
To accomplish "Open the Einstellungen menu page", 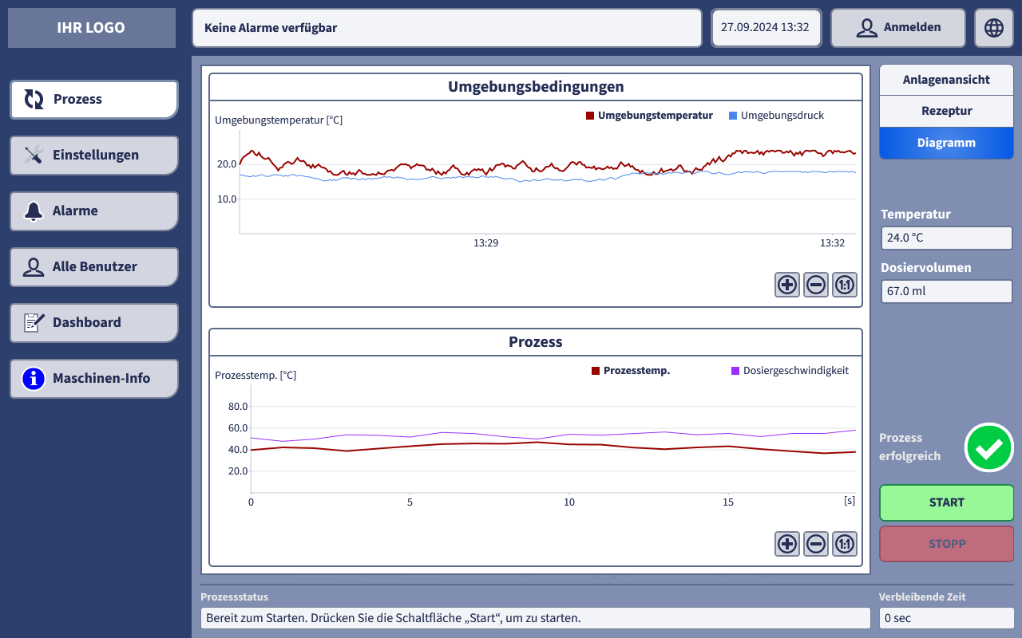I will (94, 156).
